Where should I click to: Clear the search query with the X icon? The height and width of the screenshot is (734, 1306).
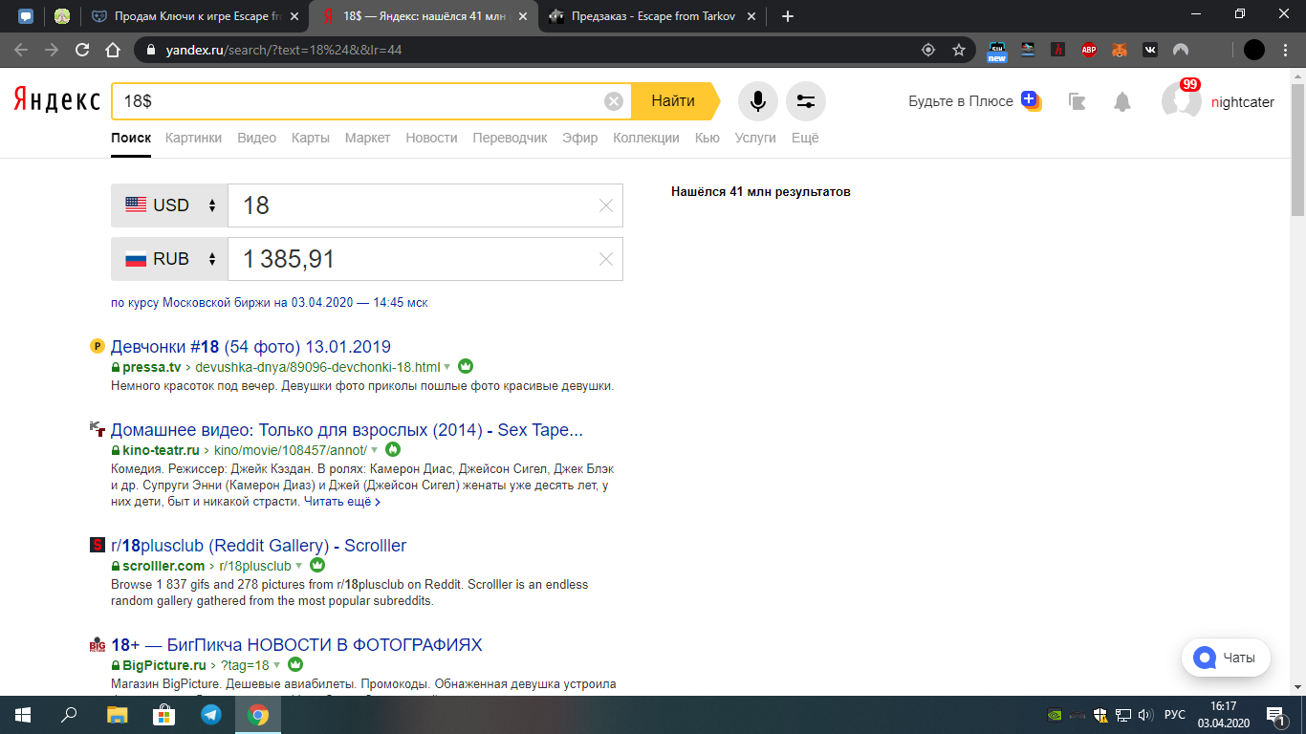pos(614,101)
